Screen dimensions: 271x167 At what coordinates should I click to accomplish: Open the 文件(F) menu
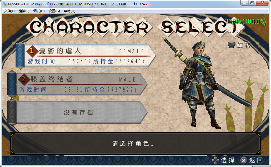tap(9, 11)
